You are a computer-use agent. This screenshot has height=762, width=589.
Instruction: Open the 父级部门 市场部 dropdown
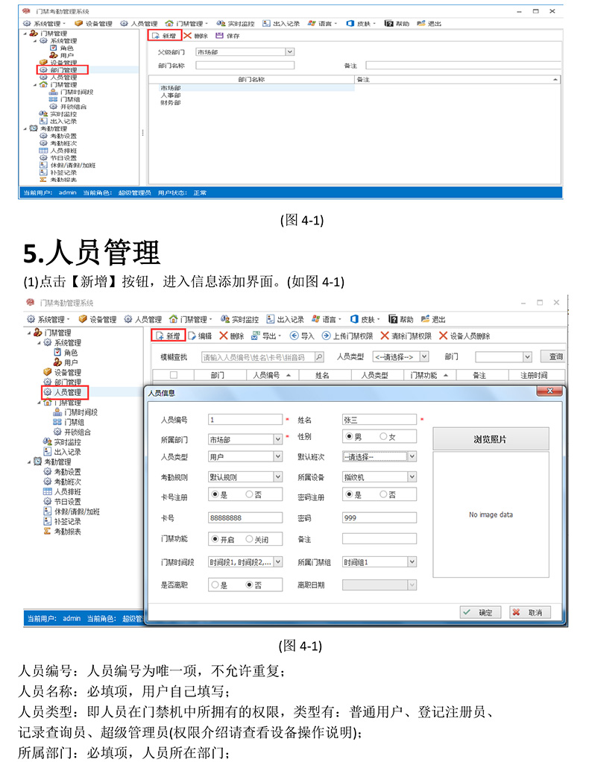coord(289,51)
